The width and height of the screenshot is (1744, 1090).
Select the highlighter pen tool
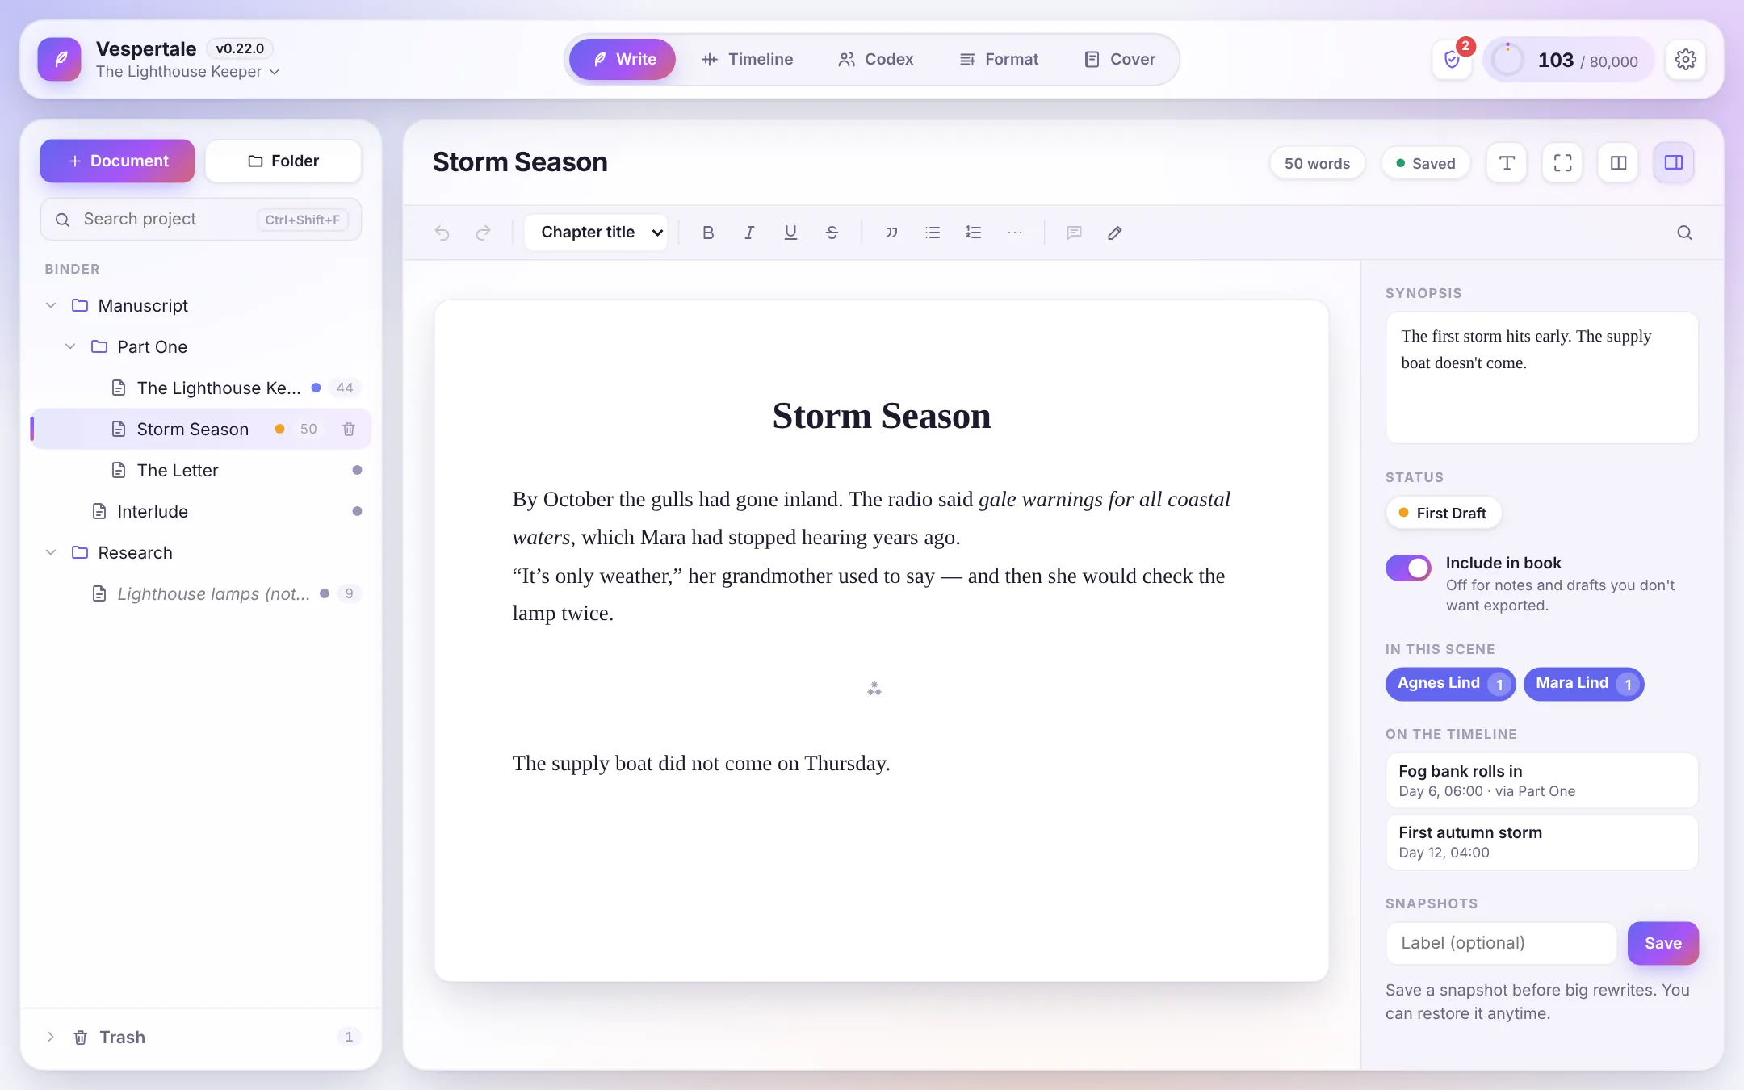coord(1115,233)
